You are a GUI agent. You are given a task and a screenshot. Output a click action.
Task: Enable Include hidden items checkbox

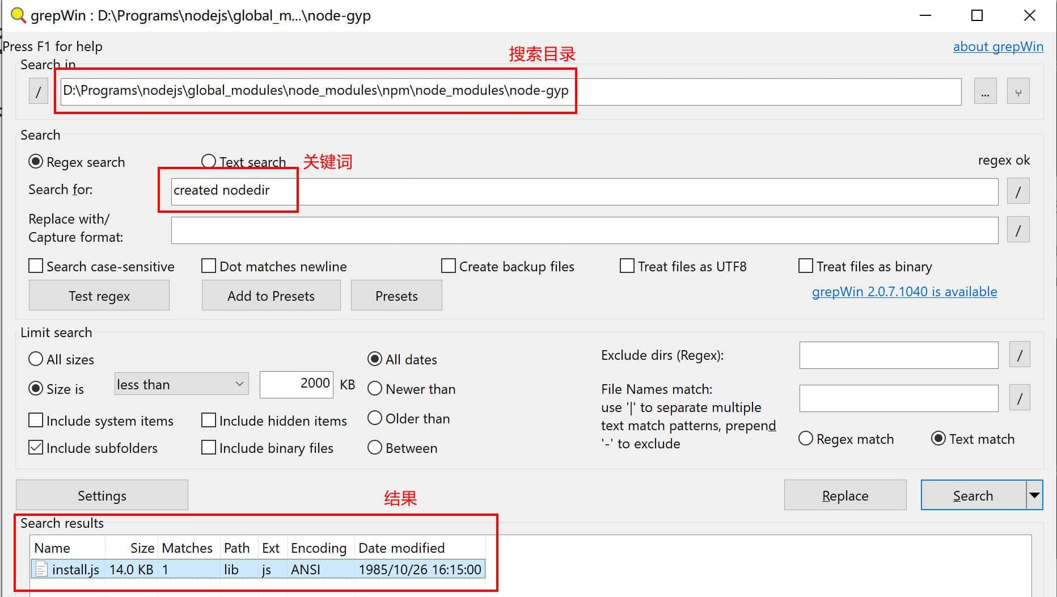pos(209,421)
